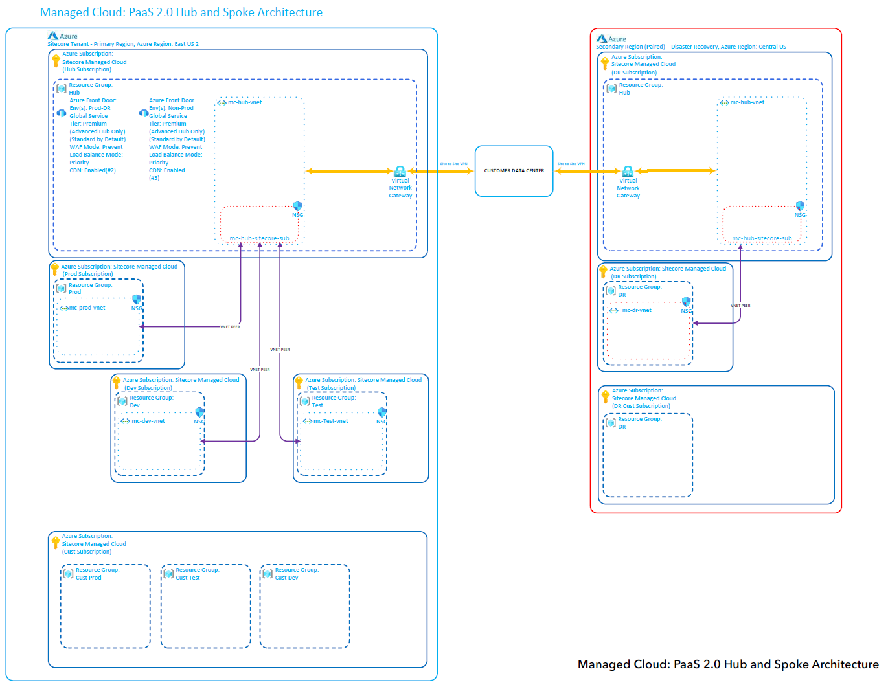Click the 'Env(s): Non-Prod' text
The image size is (888, 687).
[171, 108]
